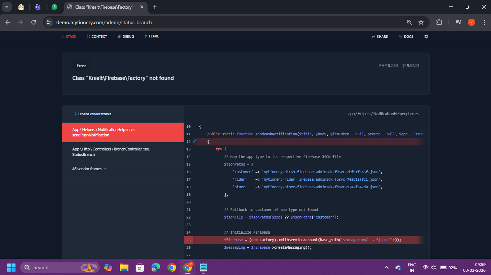Open Ignition settings gear
491x275 pixels.
tap(426, 36)
